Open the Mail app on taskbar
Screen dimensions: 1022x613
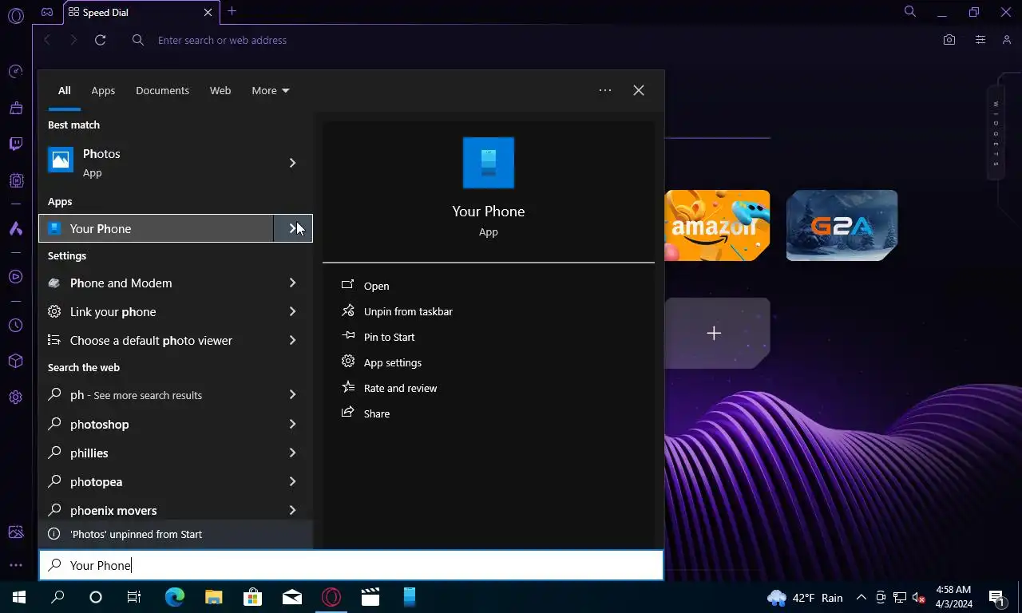[292, 597]
